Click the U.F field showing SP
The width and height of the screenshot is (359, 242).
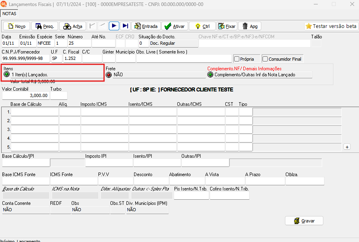point(56,58)
